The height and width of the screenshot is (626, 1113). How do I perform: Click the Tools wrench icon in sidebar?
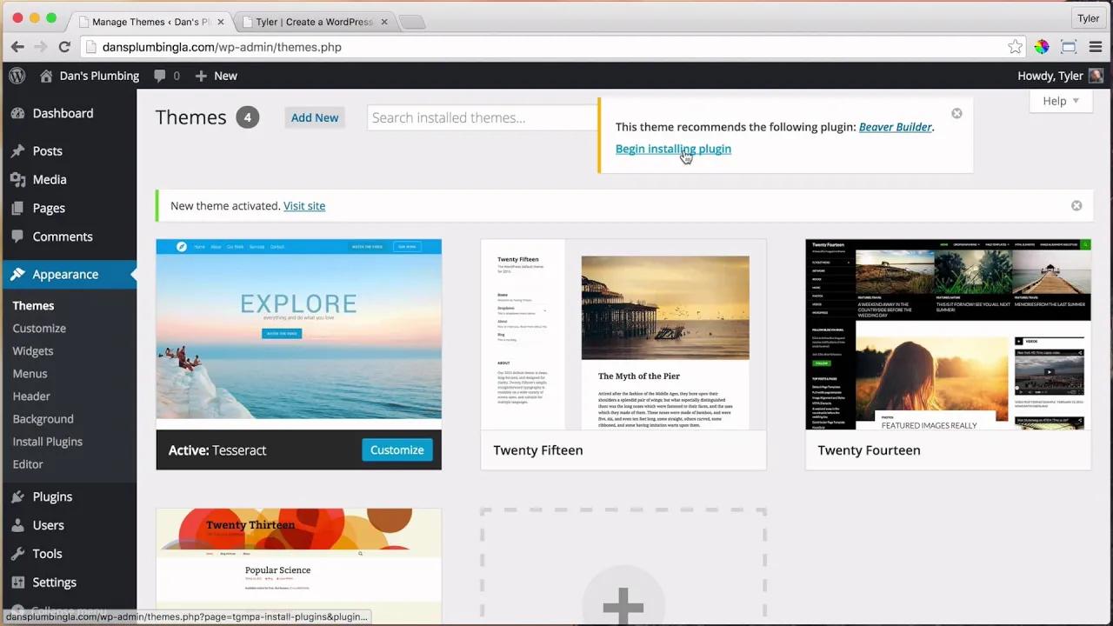tap(17, 554)
